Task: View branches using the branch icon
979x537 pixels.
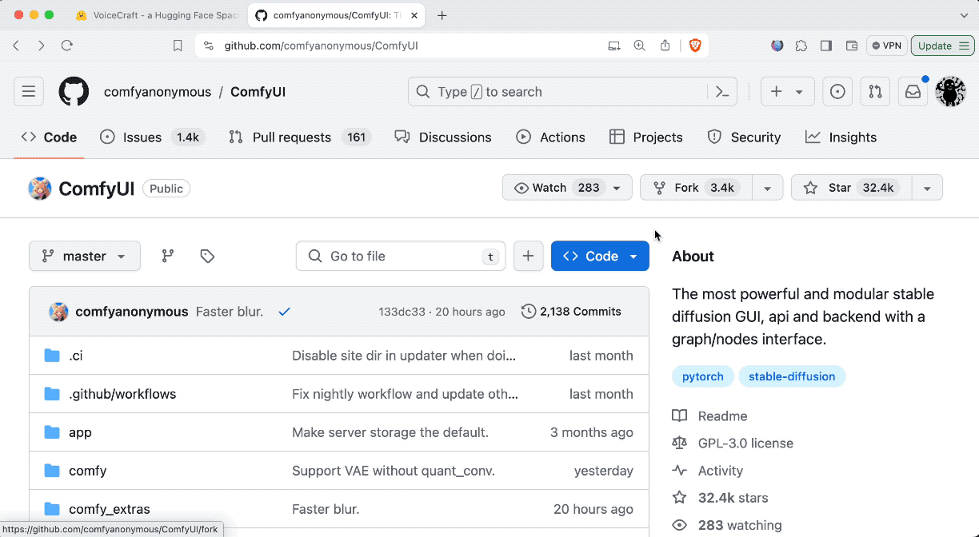Action: pos(168,256)
